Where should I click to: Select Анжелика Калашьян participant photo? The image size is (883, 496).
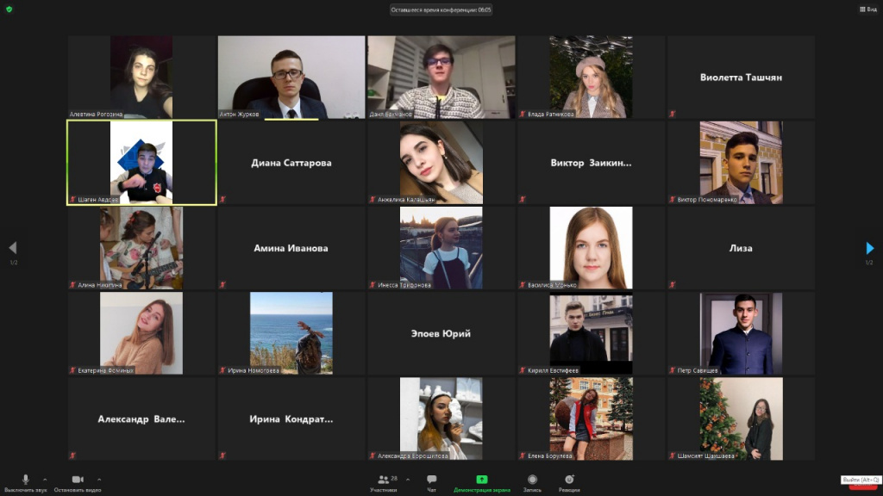[441, 163]
